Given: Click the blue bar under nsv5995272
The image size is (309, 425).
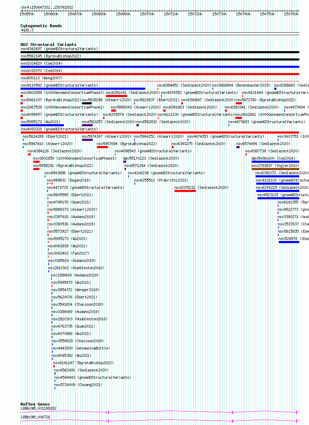Looking at the screenshot, I should tap(42, 125).
